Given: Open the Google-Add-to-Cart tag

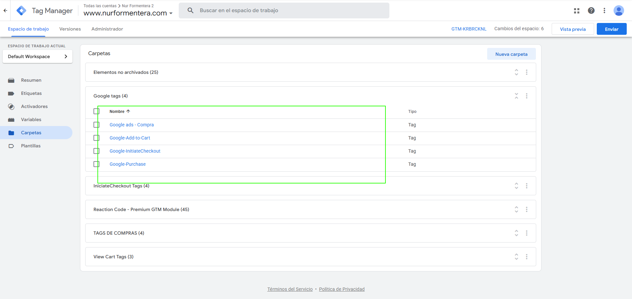Looking at the screenshot, I should click(130, 138).
